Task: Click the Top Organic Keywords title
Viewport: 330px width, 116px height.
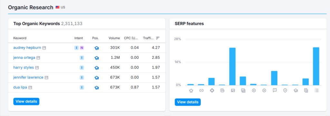Action: click(x=37, y=24)
